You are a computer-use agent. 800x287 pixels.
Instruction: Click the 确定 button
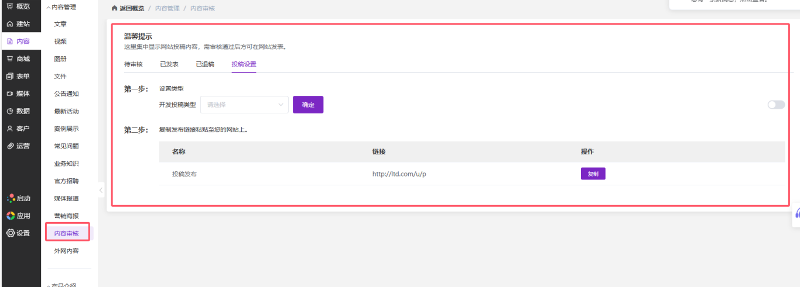(308, 105)
